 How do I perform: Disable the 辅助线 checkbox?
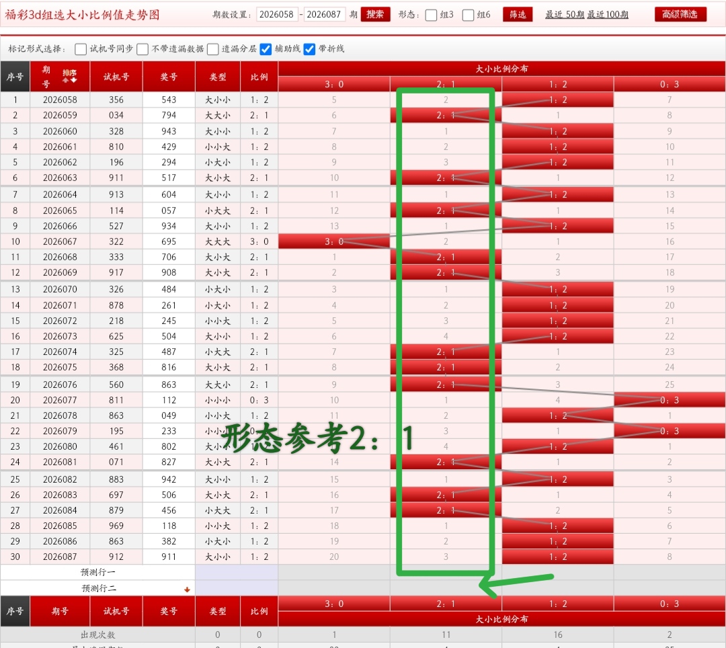click(x=265, y=48)
